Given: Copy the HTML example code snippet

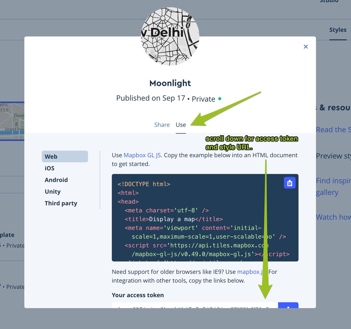Looking at the screenshot, I should (290, 183).
